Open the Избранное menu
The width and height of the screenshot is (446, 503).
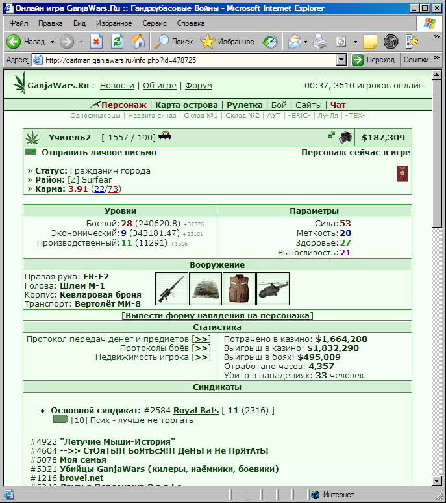point(114,23)
